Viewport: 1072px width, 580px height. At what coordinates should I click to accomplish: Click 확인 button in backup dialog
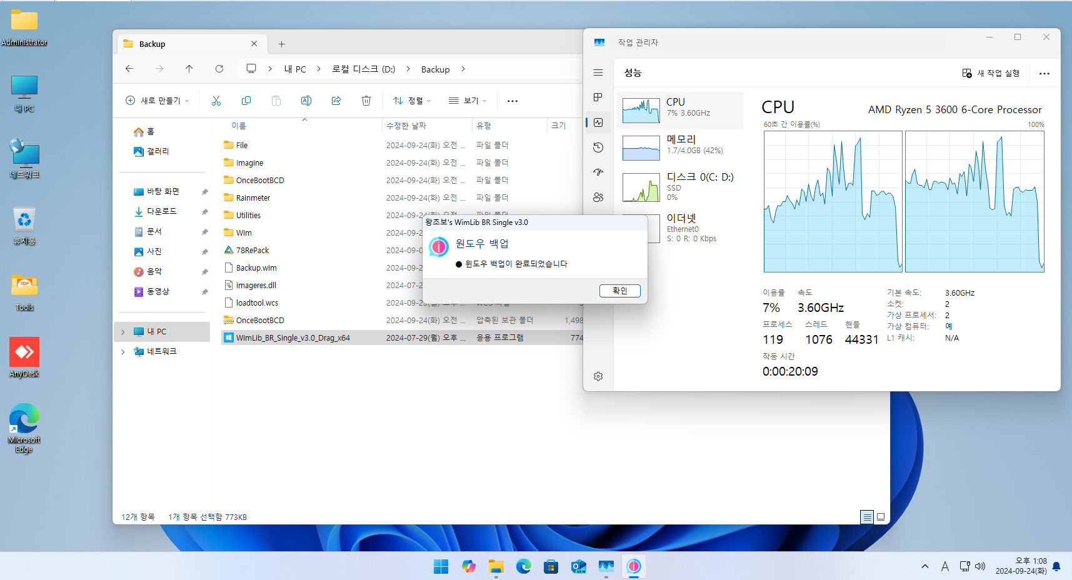tap(620, 291)
